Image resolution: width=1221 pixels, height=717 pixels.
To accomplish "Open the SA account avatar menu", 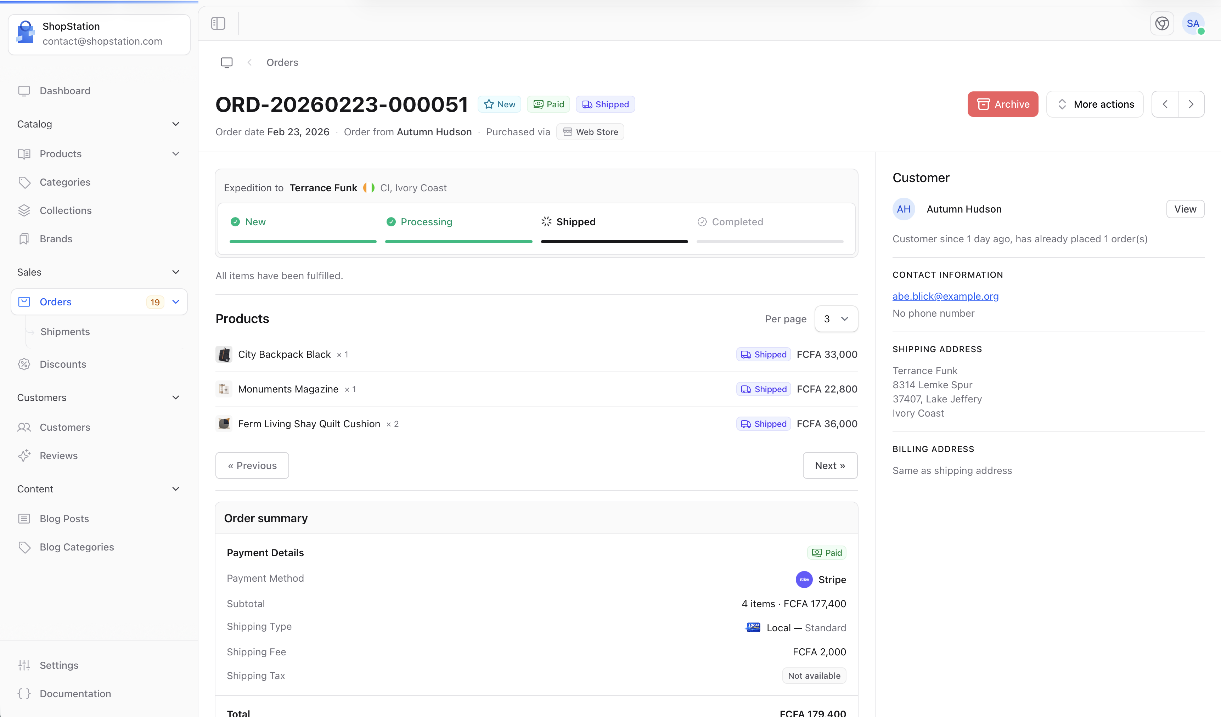I will point(1193,23).
